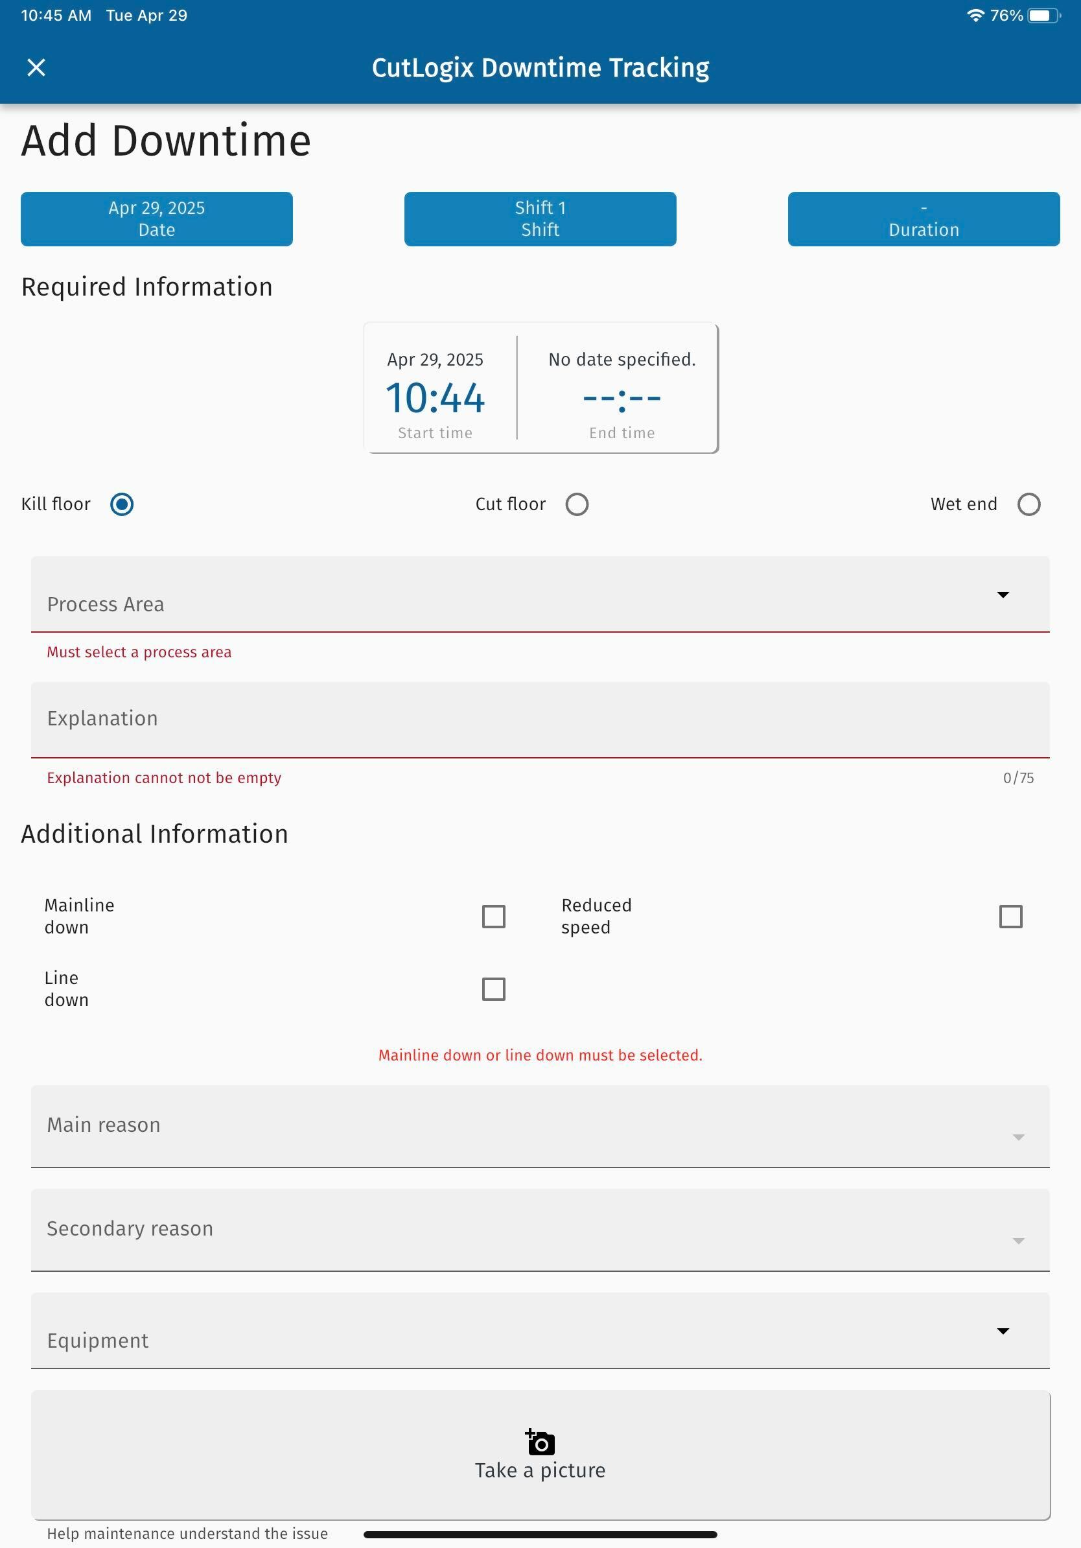1081x1548 pixels.
Task: Choose the Wet end radio option
Action: point(1028,504)
